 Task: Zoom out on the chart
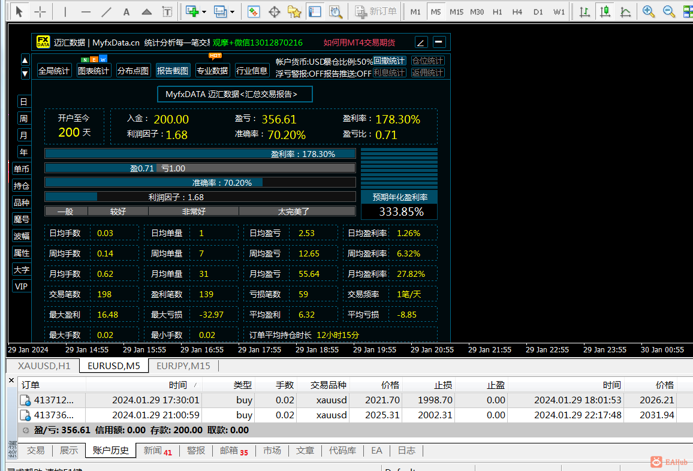click(668, 11)
